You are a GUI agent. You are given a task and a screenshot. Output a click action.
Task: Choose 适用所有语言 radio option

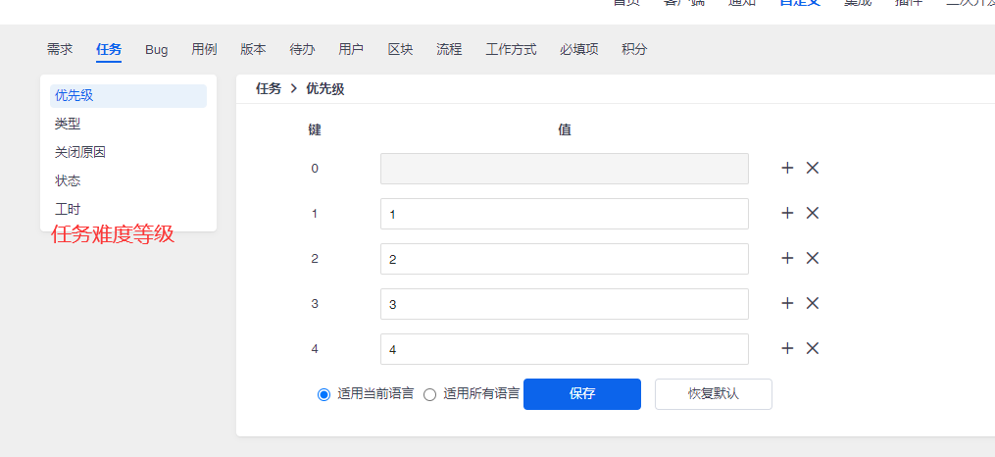click(x=429, y=394)
